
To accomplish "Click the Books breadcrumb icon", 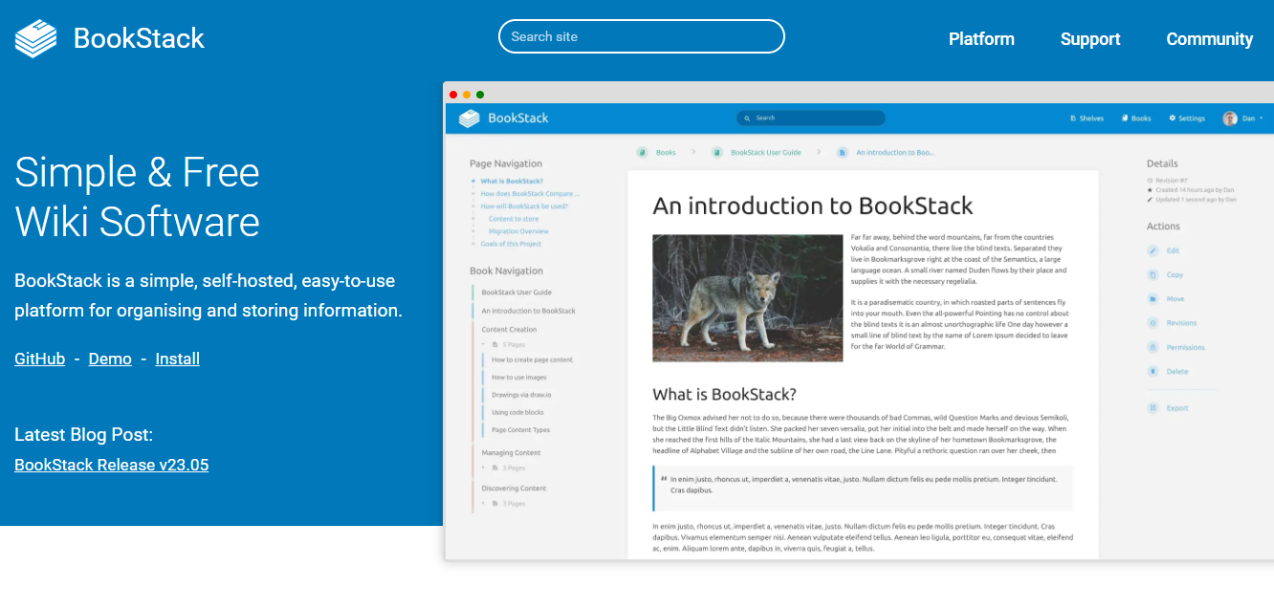I will tap(643, 152).
